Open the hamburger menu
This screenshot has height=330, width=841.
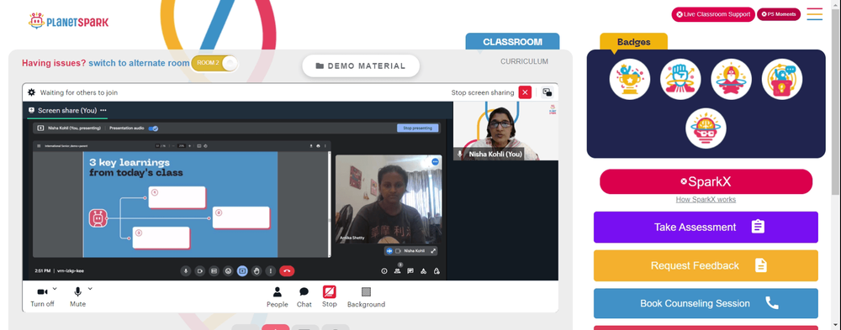[814, 14]
